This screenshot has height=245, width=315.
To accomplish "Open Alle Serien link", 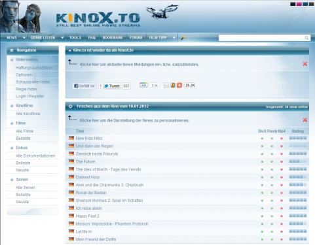I will point(26,188).
